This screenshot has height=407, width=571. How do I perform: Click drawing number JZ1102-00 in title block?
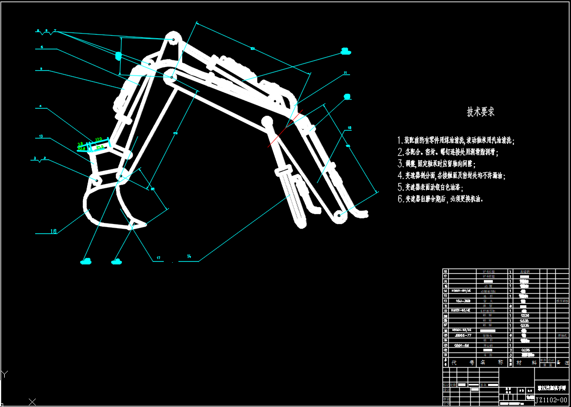click(x=552, y=400)
